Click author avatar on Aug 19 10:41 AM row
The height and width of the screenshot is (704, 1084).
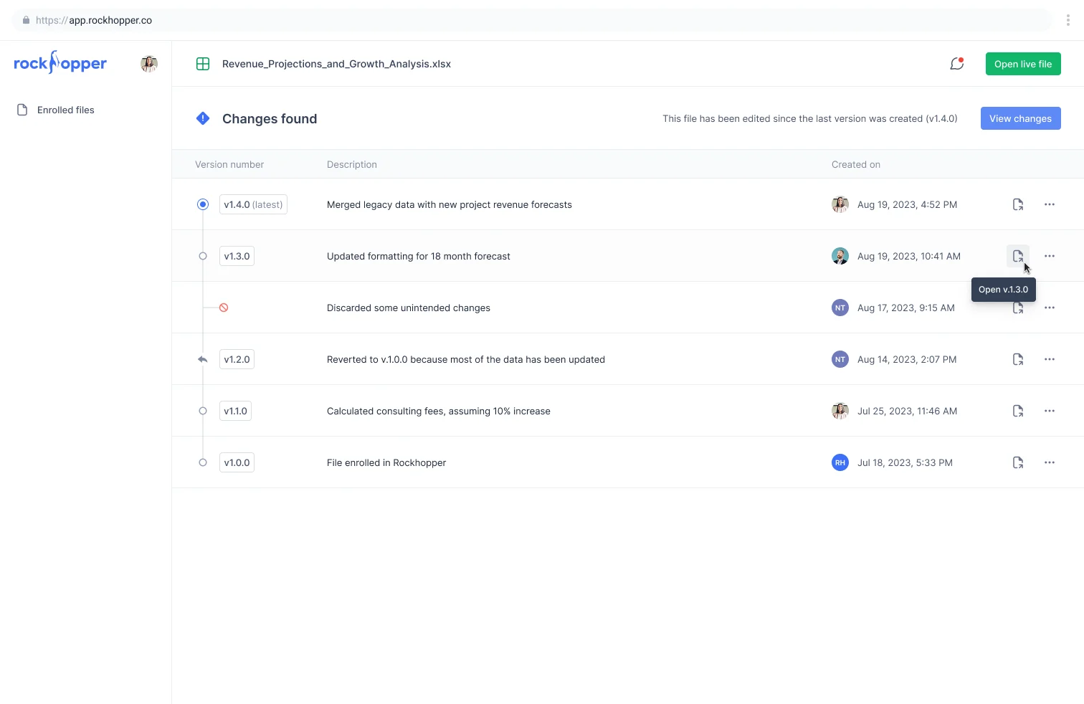(x=840, y=256)
